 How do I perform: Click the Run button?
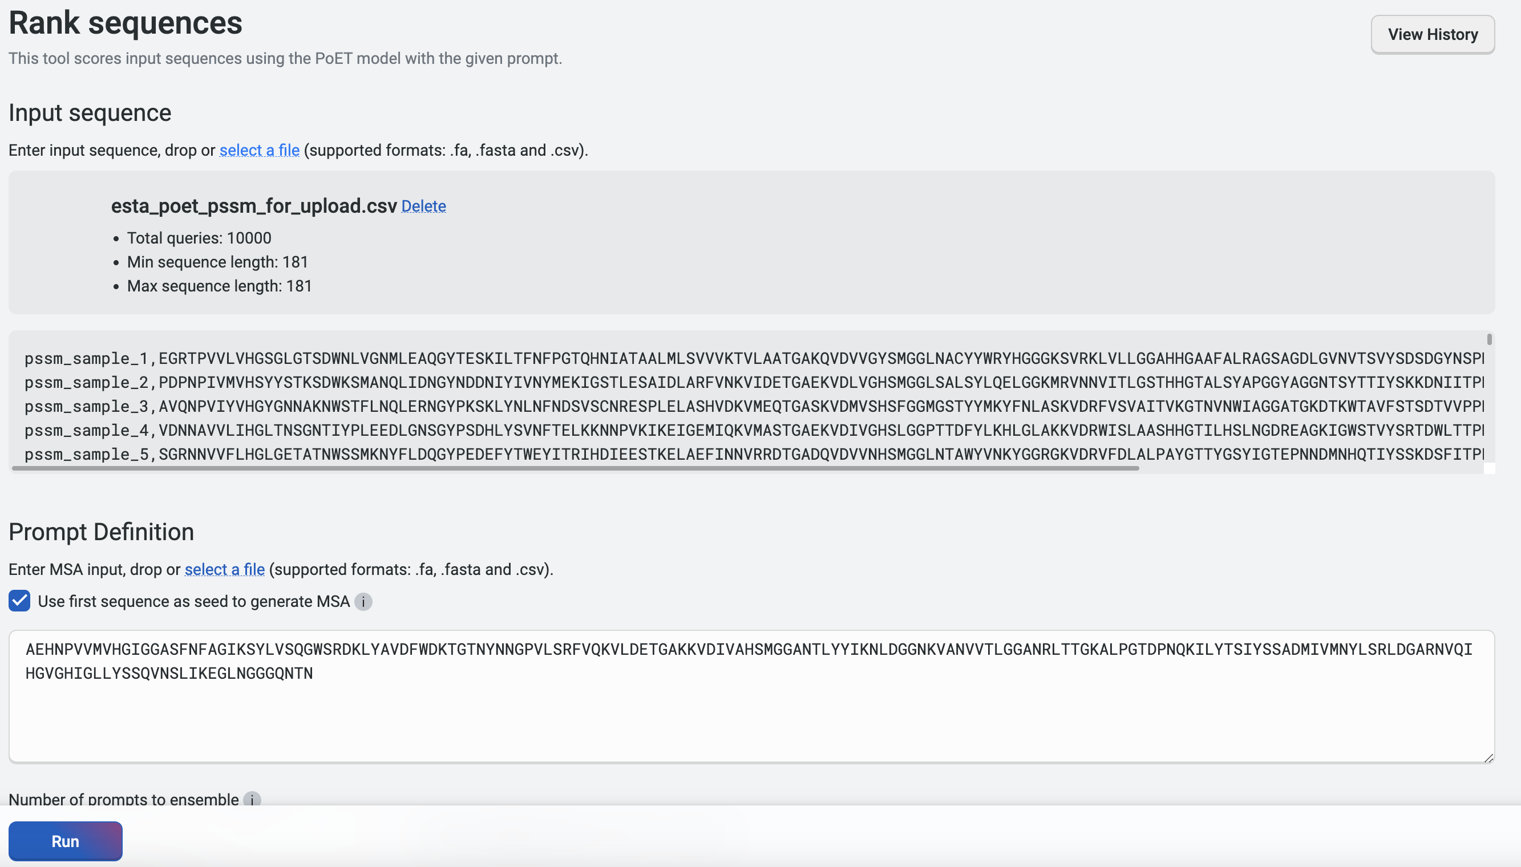(x=65, y=841)
